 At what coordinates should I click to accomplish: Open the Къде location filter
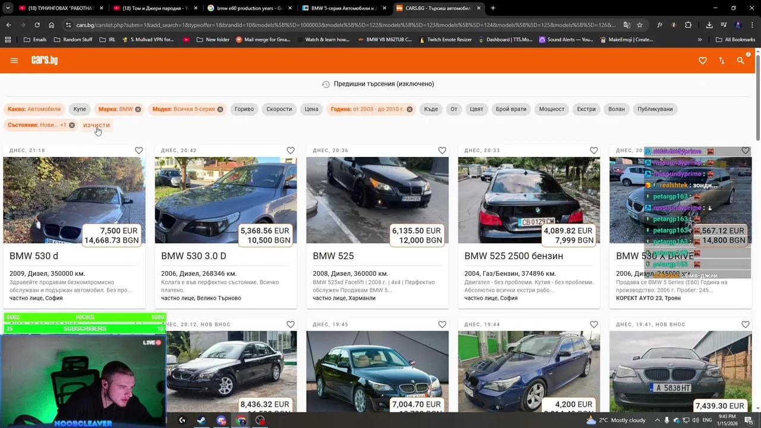tap(431, 109)
